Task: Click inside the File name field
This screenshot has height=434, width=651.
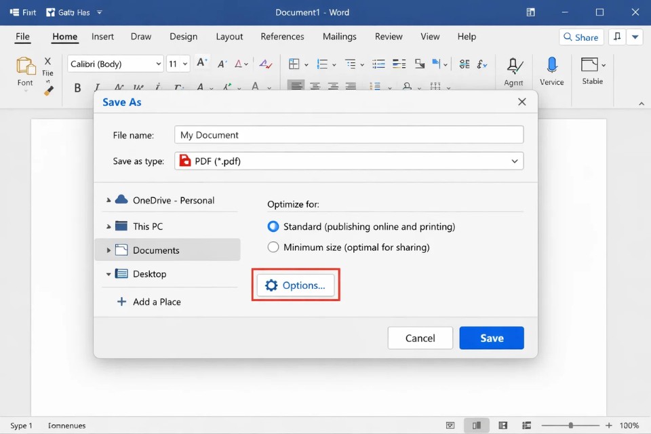Action: click(x=349, y=134)
